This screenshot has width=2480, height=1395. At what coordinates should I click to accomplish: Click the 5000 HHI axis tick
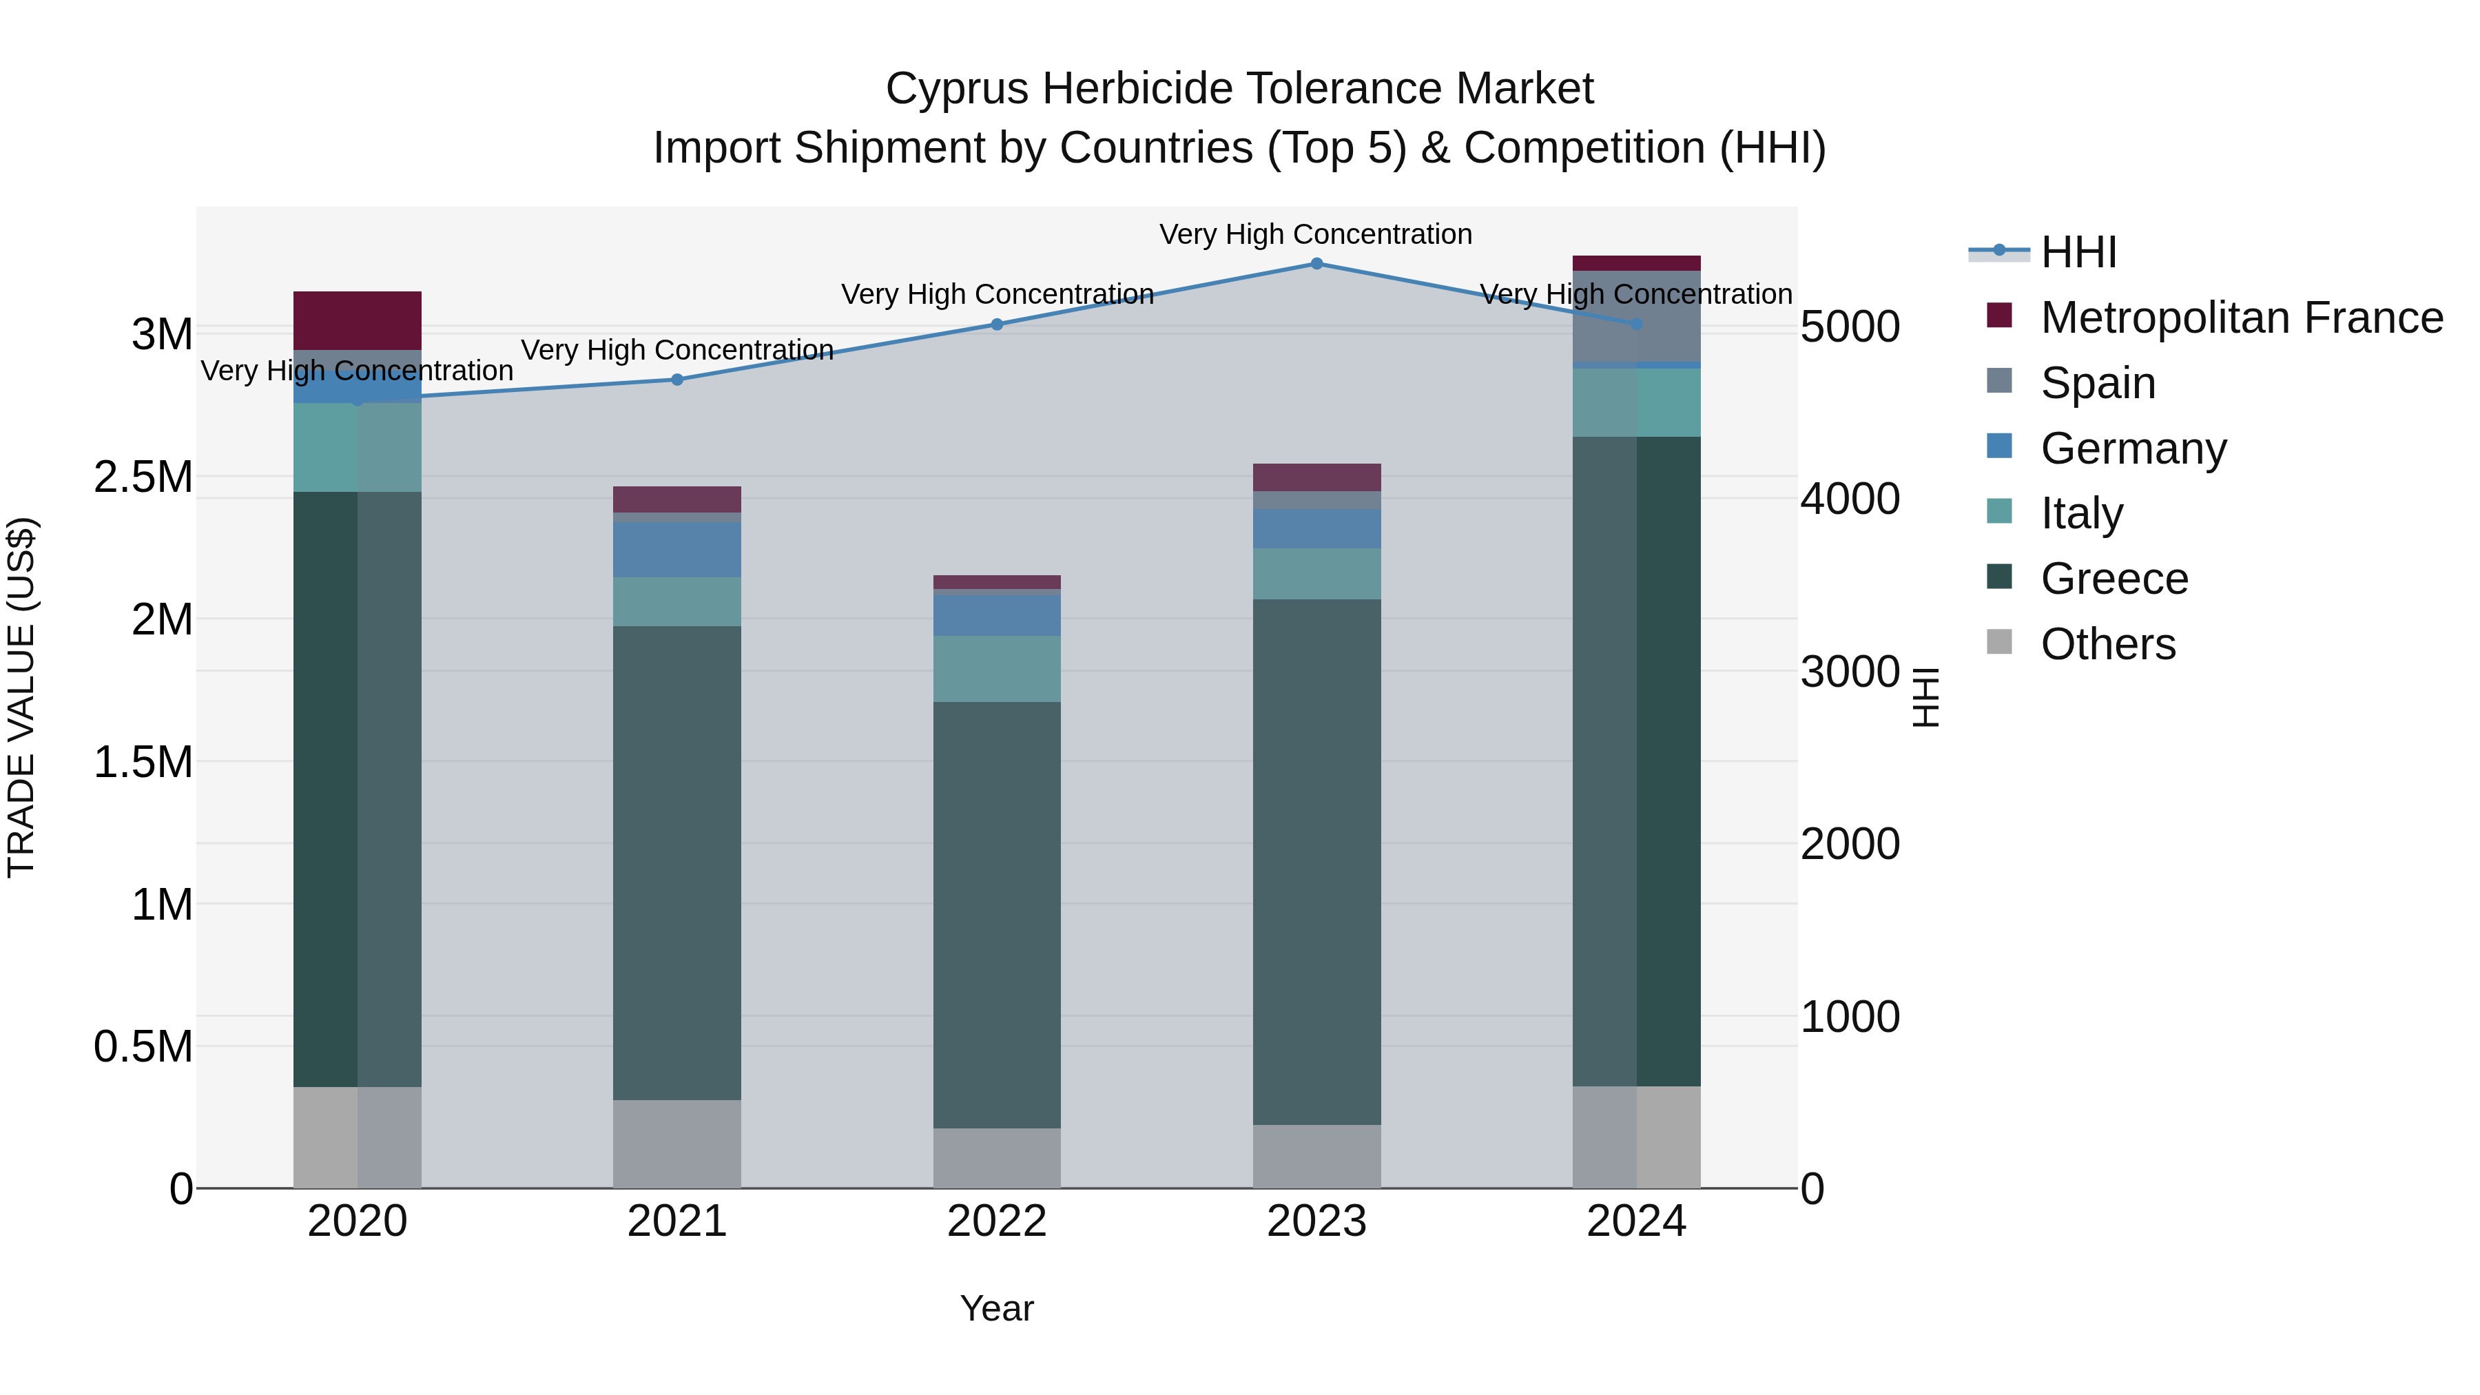(x=1850, y=327)
